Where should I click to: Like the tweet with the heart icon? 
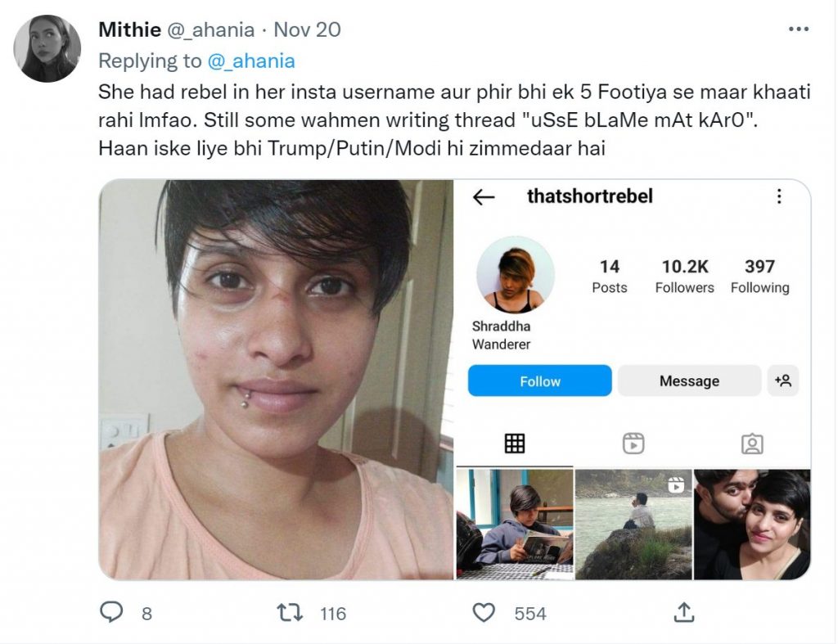click(x=484, y=612)
